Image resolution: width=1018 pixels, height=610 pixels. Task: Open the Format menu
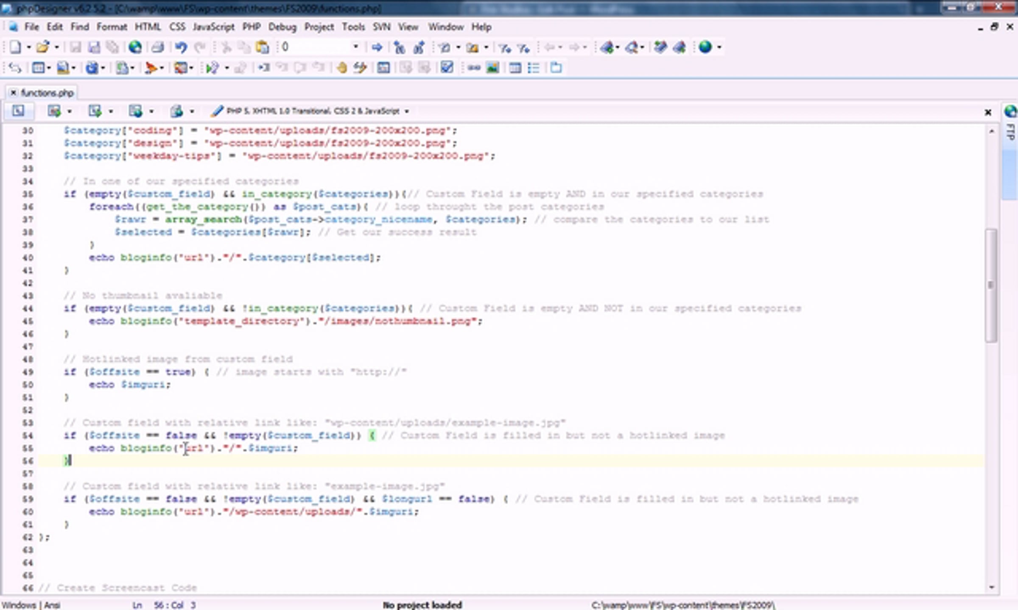tap(112, 27)
